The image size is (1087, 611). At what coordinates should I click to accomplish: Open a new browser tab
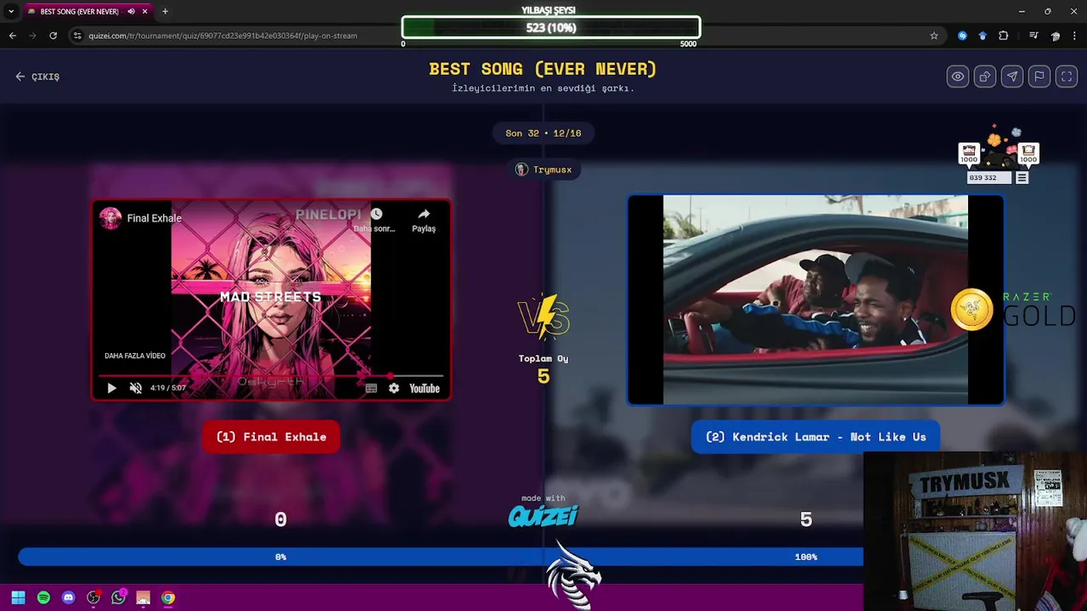165,12
